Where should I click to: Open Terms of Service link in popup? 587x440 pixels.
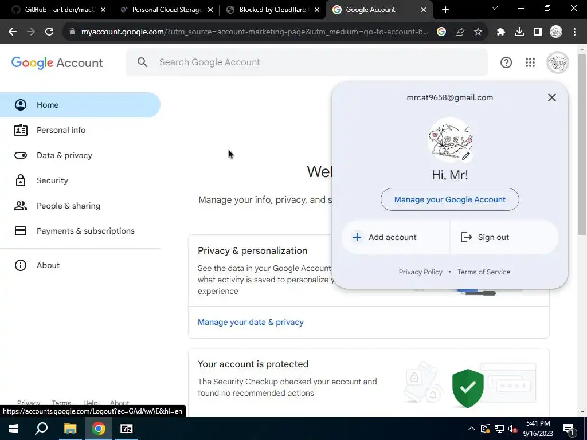click(x=484, y=272)
